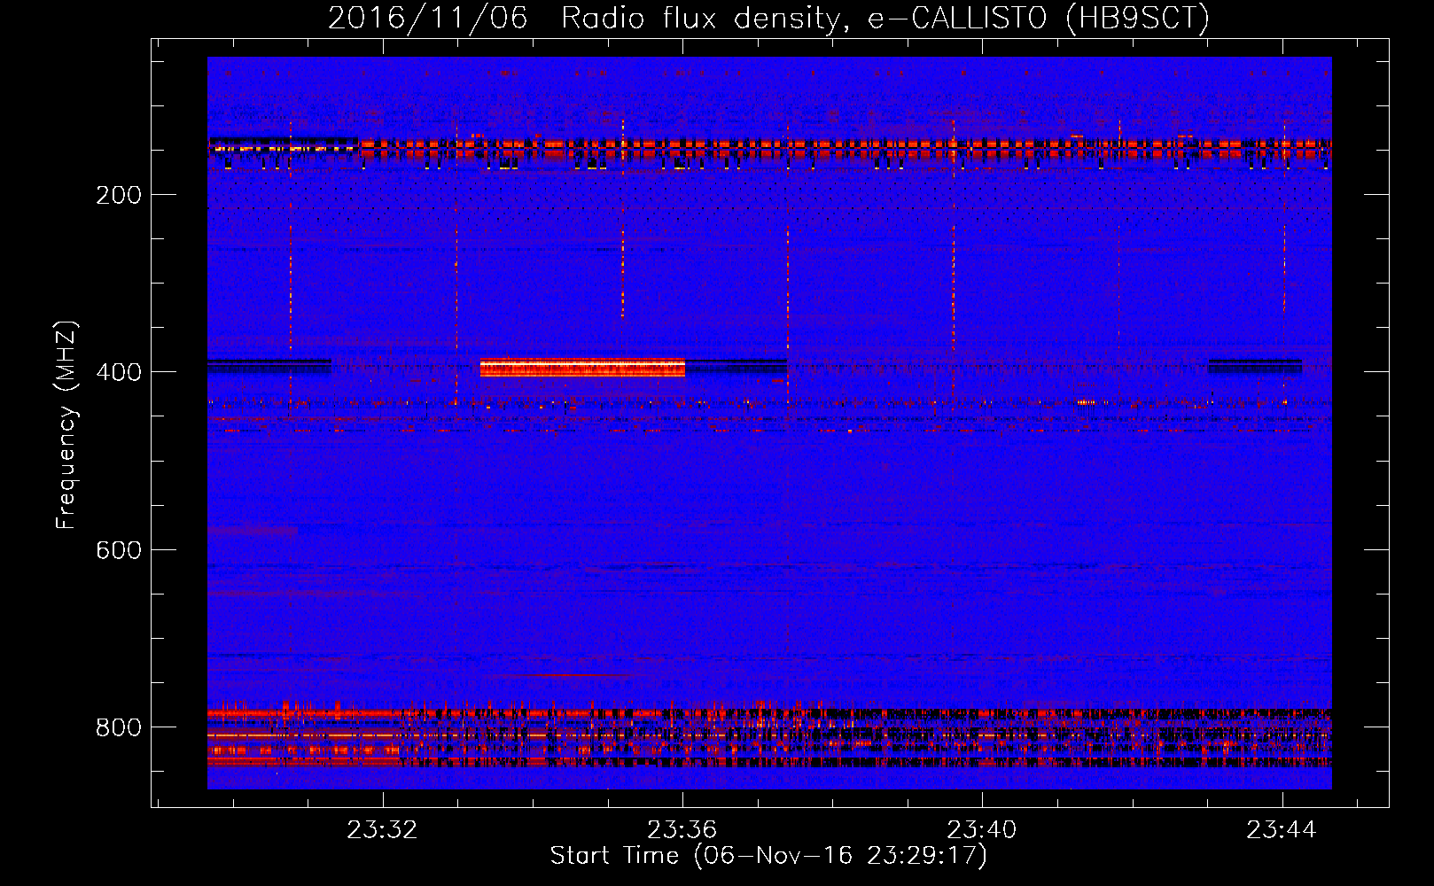Click the "Start Time (06-Nov-16 23:29:17)" axis label
This screenshot has height=886, width=1434.
768,856
